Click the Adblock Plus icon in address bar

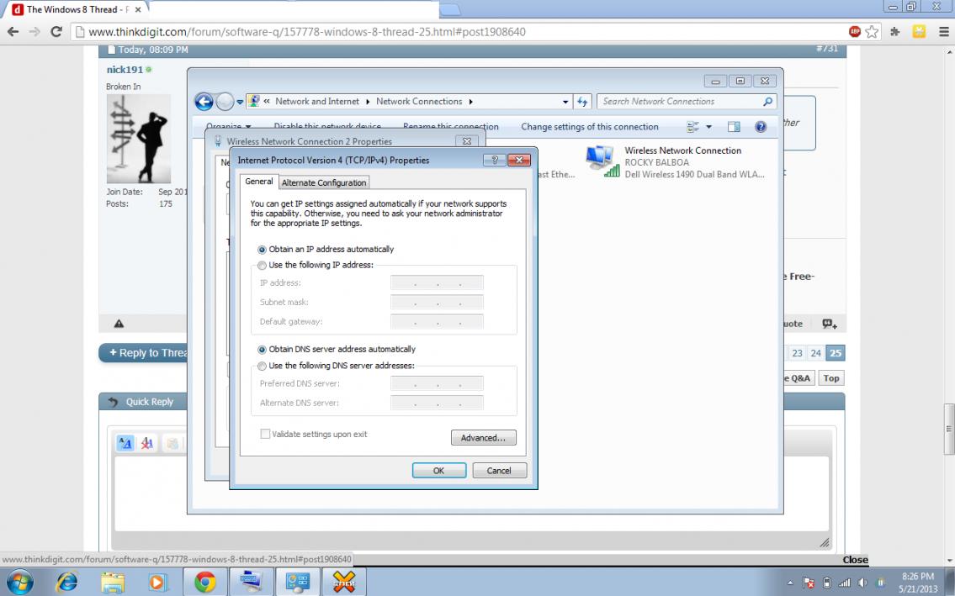tap(855, 32)
